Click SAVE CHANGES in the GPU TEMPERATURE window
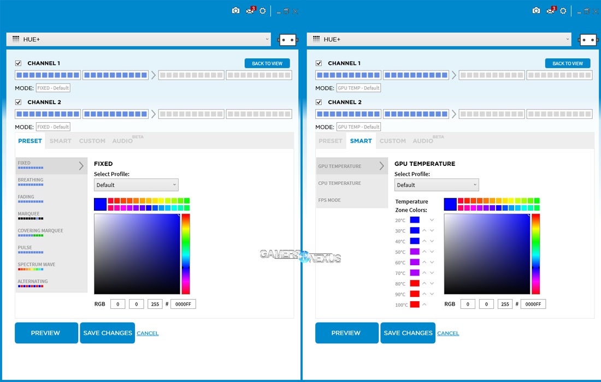601x382 pixels. tap(408, 333)
